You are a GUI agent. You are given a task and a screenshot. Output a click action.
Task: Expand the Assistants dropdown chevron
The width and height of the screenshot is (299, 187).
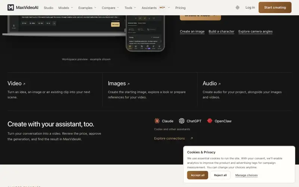tap(169, 7)
